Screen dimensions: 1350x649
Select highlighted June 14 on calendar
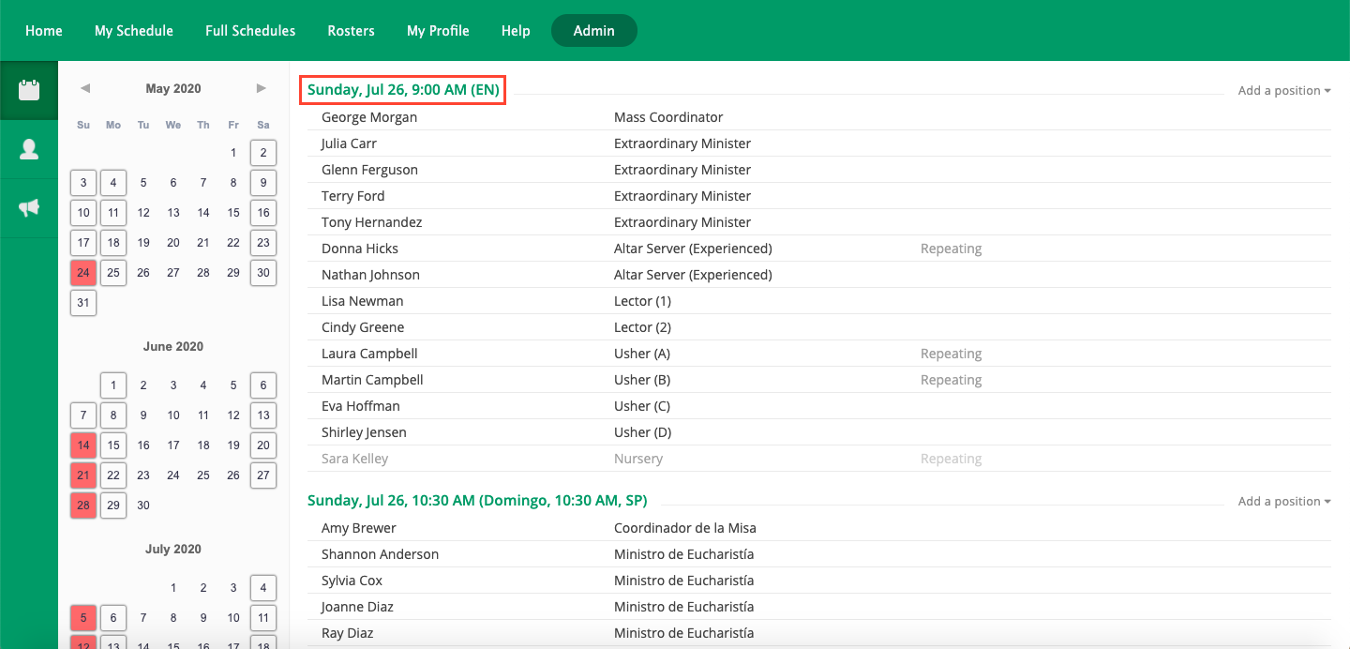coord(83,445)
